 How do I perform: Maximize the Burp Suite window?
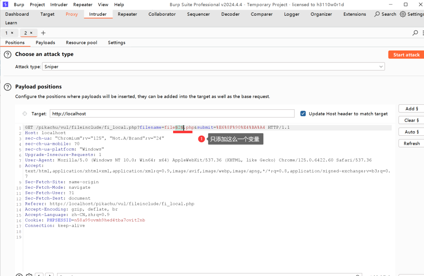(405, 4)
